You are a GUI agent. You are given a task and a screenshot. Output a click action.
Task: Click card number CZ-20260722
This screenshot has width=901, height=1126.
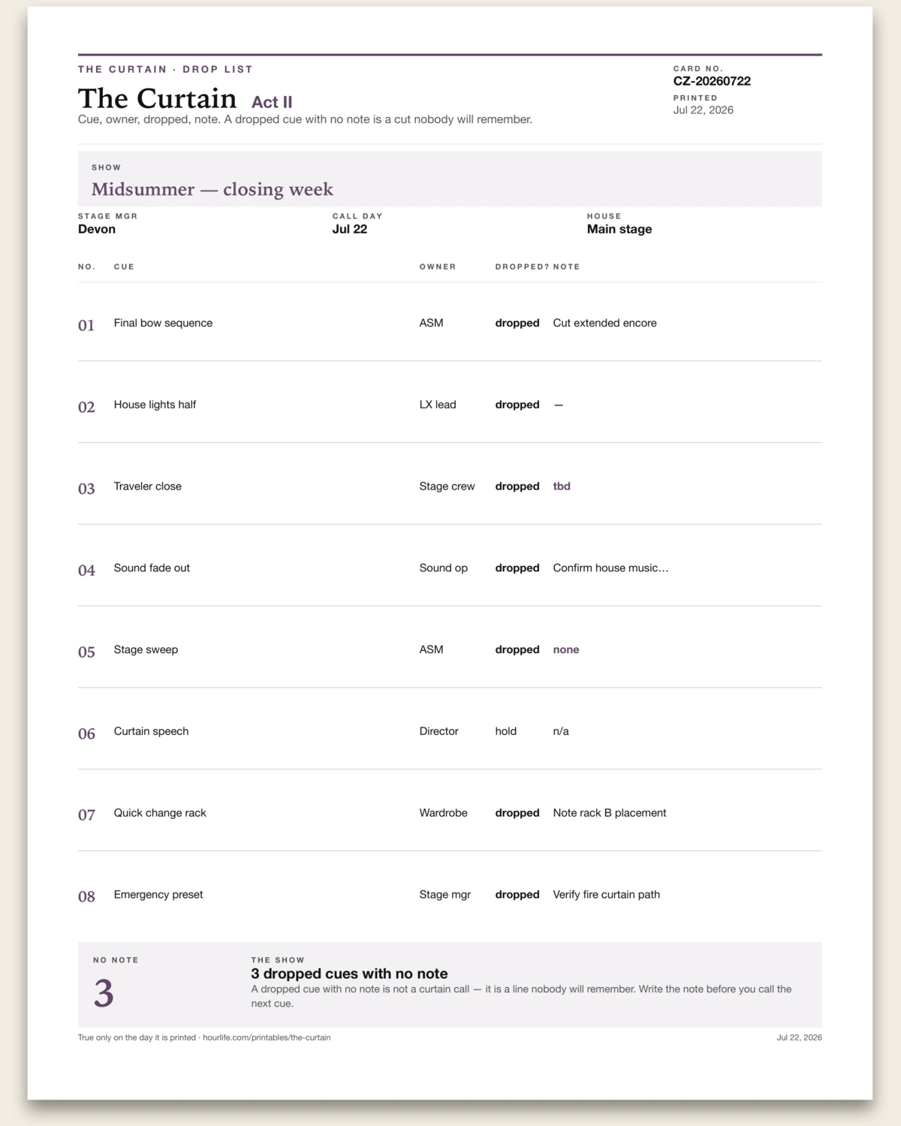tap(712, 81)
